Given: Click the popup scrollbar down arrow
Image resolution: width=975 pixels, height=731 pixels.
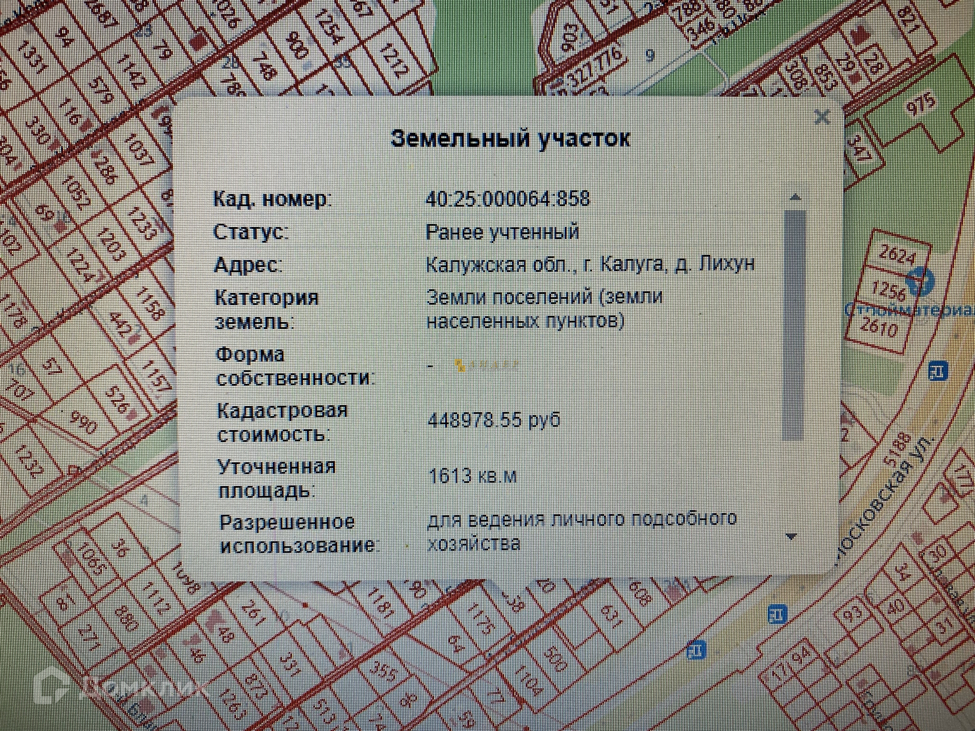Looking at the screenshot, I should pos(791,537).
